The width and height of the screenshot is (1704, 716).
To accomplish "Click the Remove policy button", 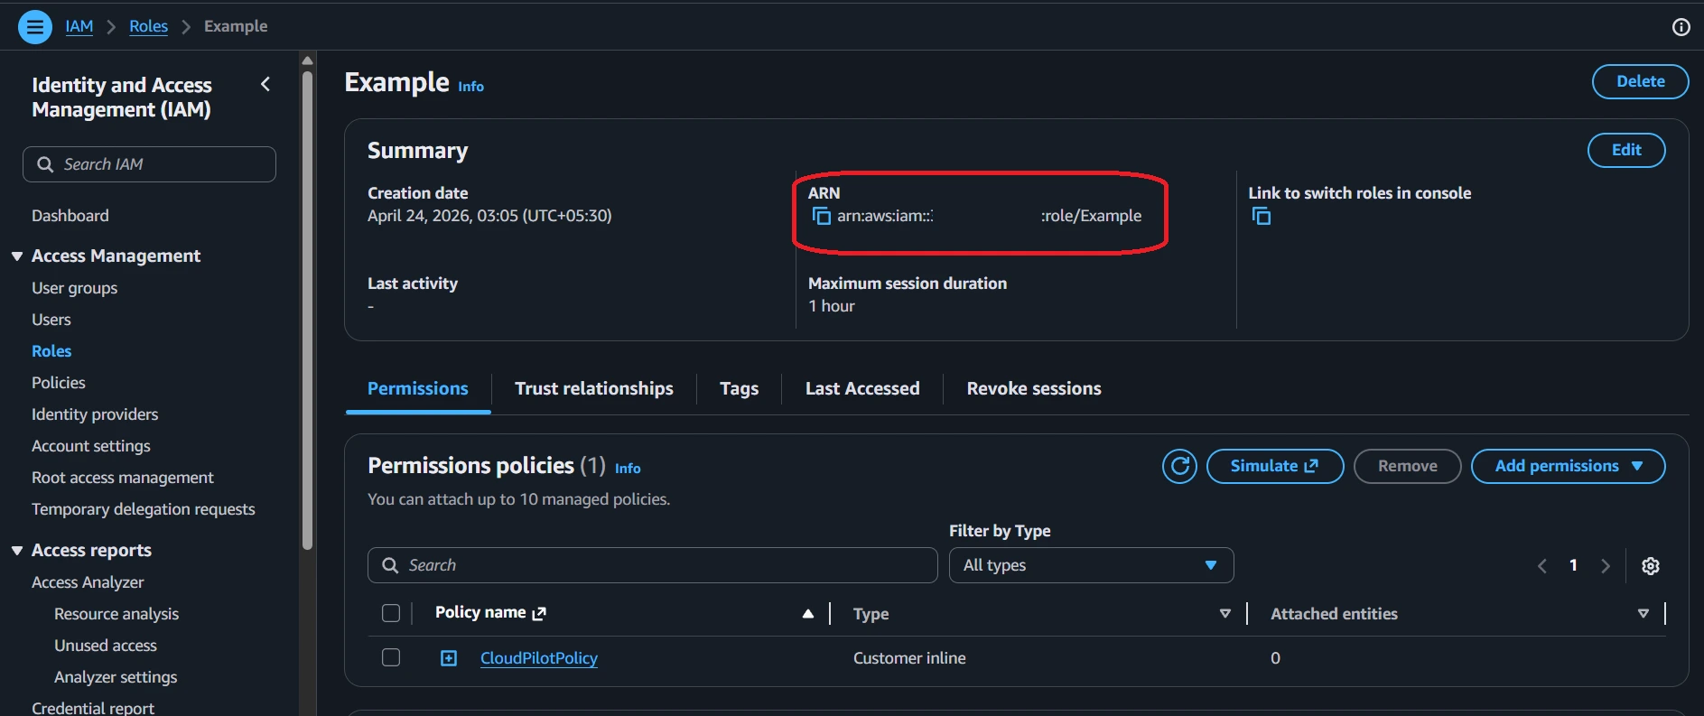I will coord(1407,466).
